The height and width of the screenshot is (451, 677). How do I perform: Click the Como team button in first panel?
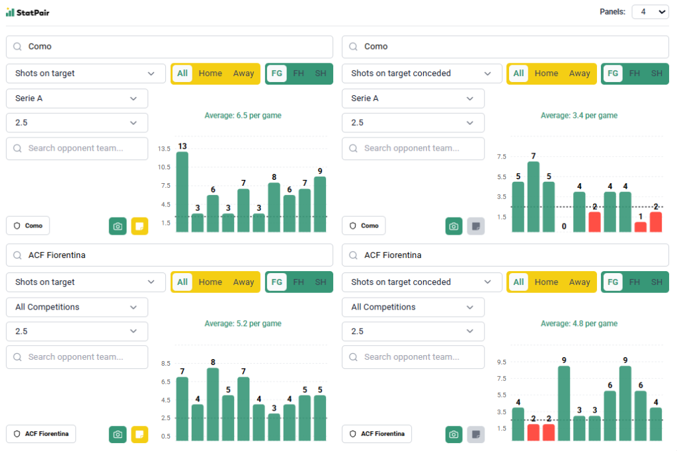click(28, 225)
